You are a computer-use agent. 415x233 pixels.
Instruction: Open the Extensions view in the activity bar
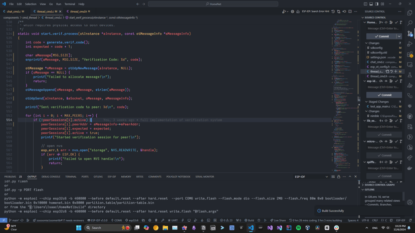410,54
